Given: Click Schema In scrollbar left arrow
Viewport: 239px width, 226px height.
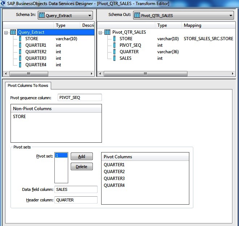Looking at the screenshot, I should [6, 74].
